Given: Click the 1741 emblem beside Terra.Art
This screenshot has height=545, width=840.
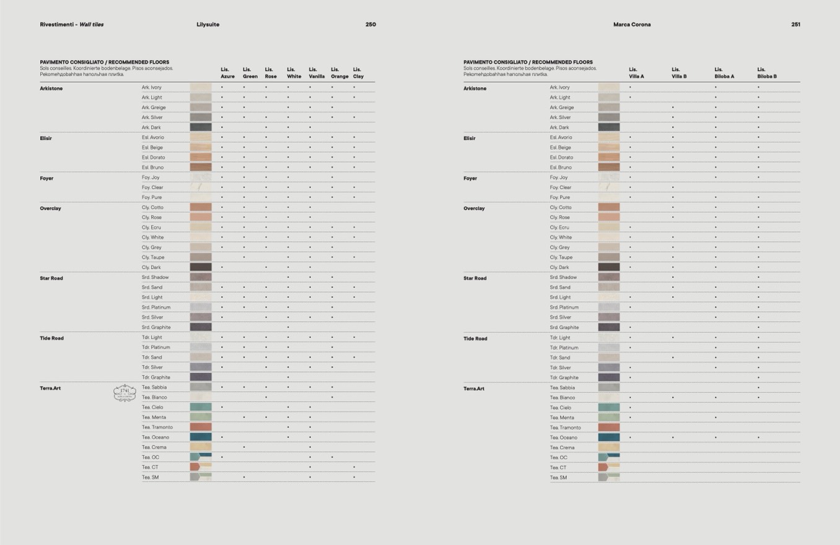Looking at the screenshot, I should tap(125, 393).
